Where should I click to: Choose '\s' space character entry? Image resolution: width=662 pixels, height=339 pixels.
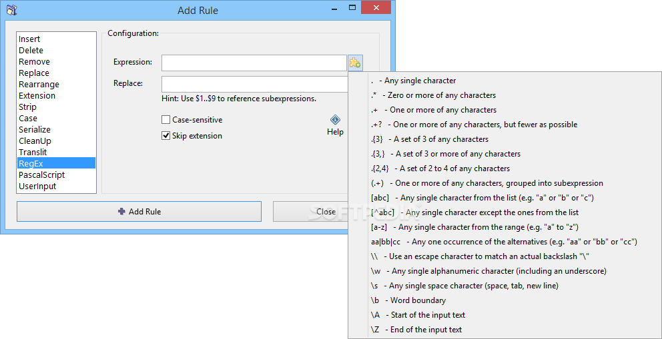[505, 286]
